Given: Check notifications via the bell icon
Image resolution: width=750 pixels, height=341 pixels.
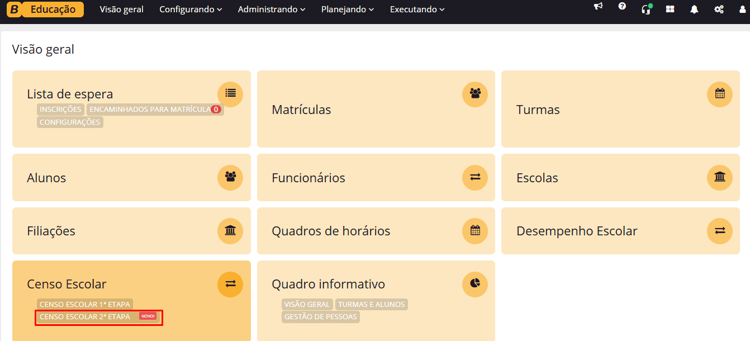Looking at the screenshot, I should tap(694, 9).
